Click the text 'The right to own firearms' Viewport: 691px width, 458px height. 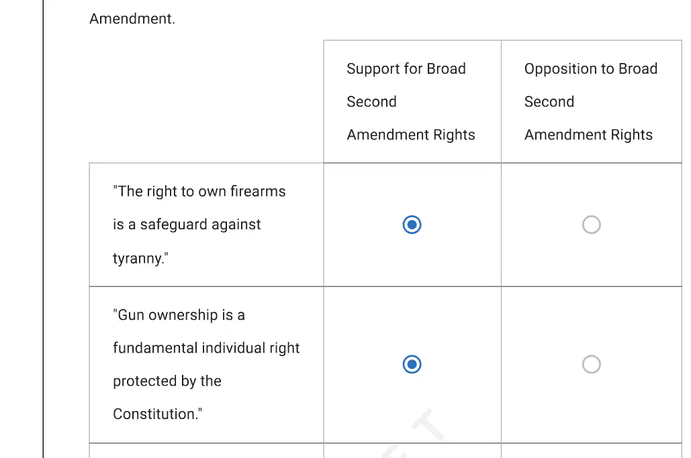[x=199, y=191]
